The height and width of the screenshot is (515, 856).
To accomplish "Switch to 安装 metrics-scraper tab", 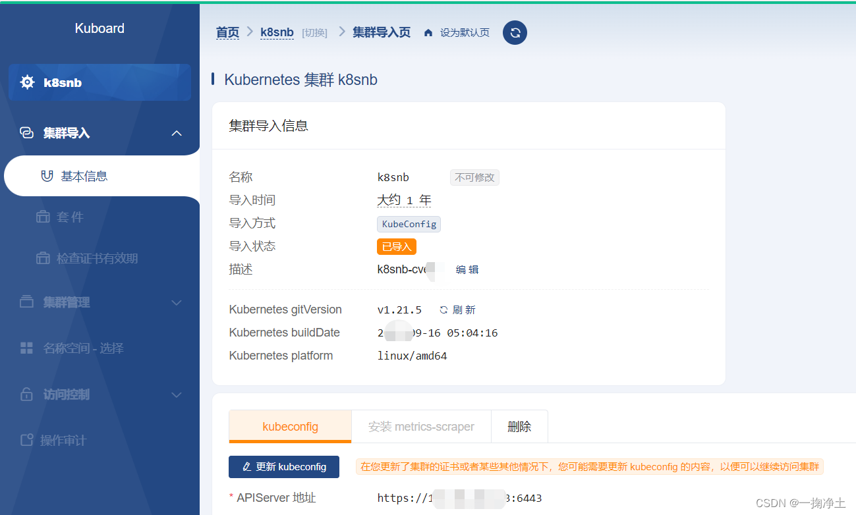I will click(x=421, y=427).
